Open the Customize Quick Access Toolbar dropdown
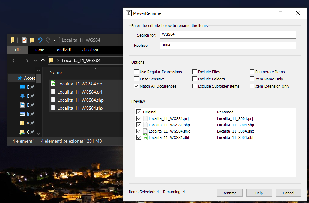This screenshot has width=309, height=203. point(54,40)
